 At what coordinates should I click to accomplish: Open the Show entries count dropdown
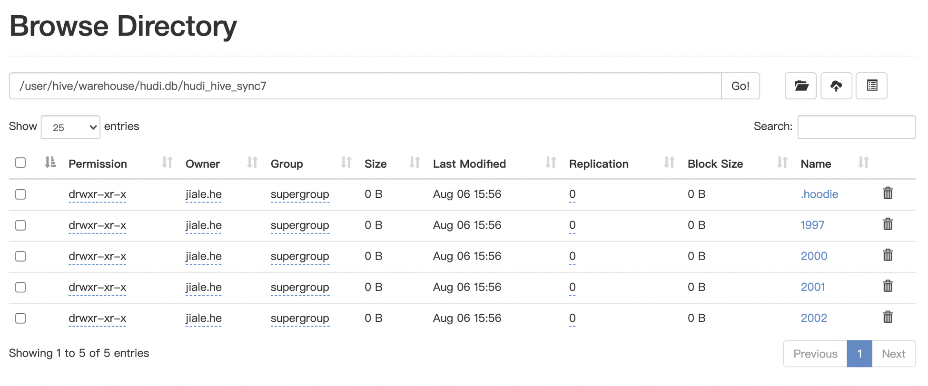(70, 127)
